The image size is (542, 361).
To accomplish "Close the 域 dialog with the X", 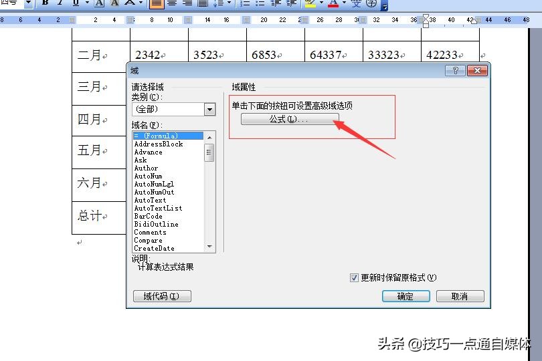I will [477, 70].
